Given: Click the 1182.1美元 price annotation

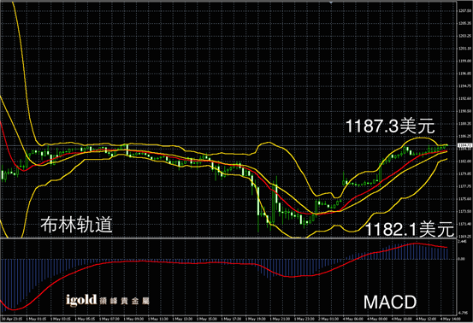Looking at the screenshot, I should 410,230.
